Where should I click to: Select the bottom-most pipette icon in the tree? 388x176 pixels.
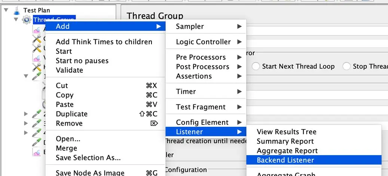(37, 142)
